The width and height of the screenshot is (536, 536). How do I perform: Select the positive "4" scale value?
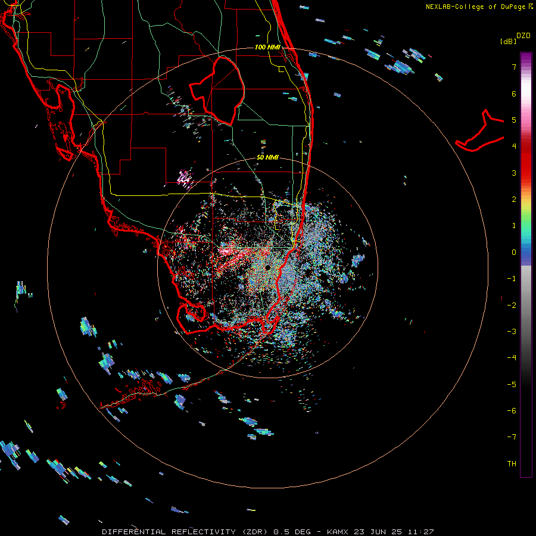[x=514, y=147]
